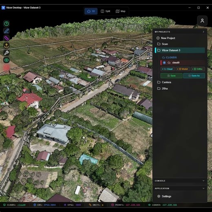Image resolution: width=212 pixels, height=212 pixels.
Task: Switch to the 3D view tab
Action: tap(91, 11)
